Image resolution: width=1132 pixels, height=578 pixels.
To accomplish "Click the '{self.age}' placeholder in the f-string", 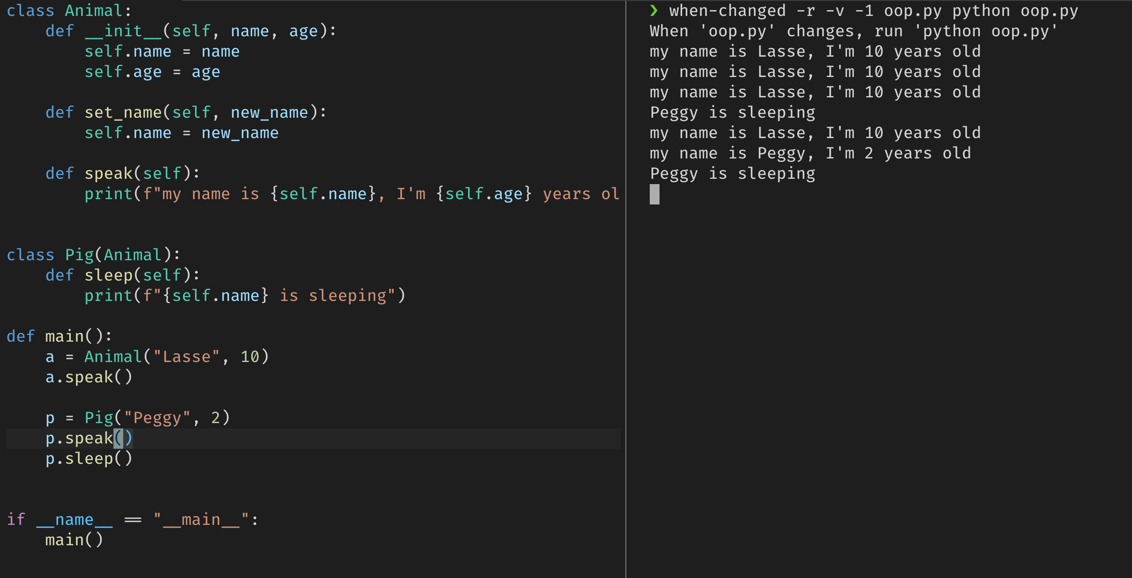I will (x=484, y=194).
